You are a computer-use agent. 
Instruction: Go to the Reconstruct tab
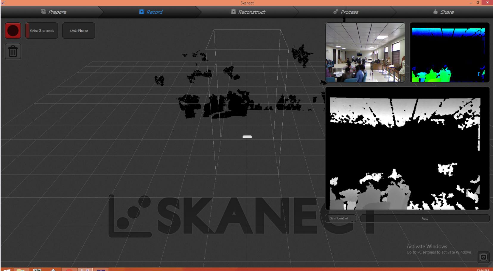(x=248, y=12)
